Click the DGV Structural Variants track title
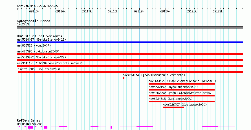This screenshot has height=130, width=251. 39,36
